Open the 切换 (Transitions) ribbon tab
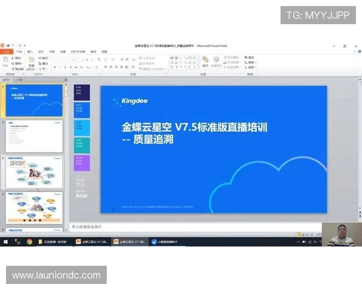The height and width of the screenshot is (290, 362). tap(52, 51)
